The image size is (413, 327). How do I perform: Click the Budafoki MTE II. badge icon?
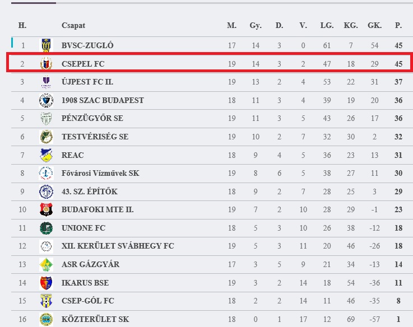46,209
